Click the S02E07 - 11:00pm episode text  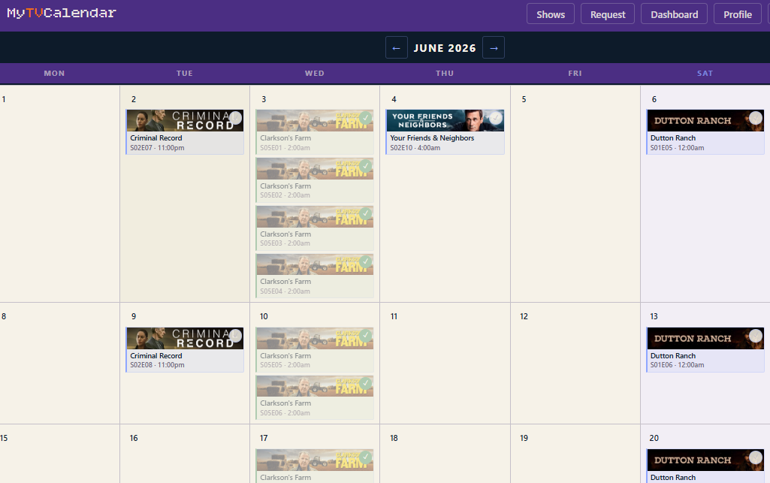(157, 148)
